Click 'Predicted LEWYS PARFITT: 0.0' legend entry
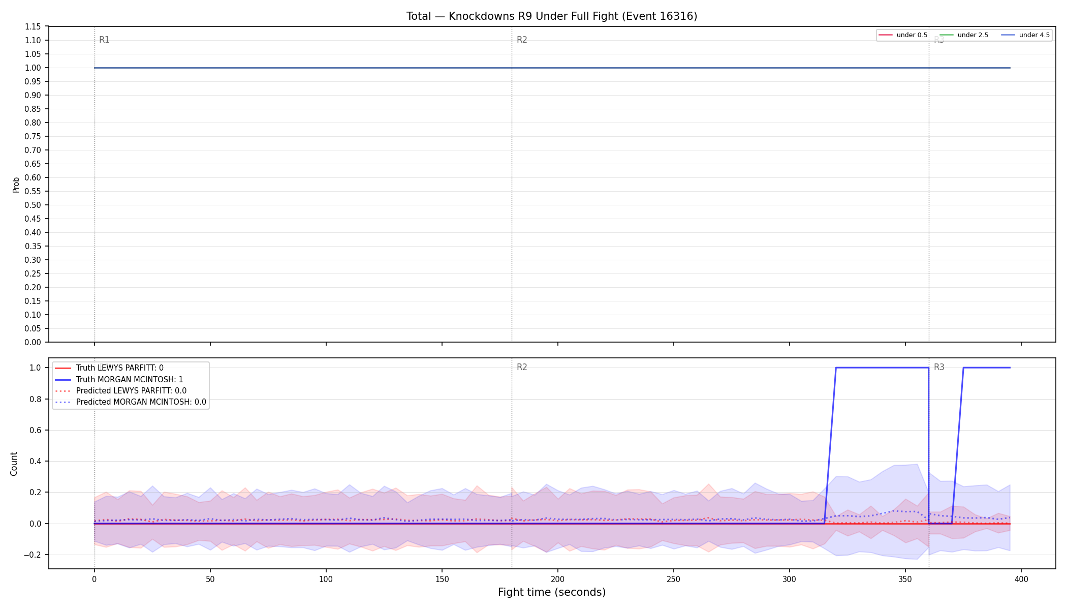1067x610 pixels. 121,391
